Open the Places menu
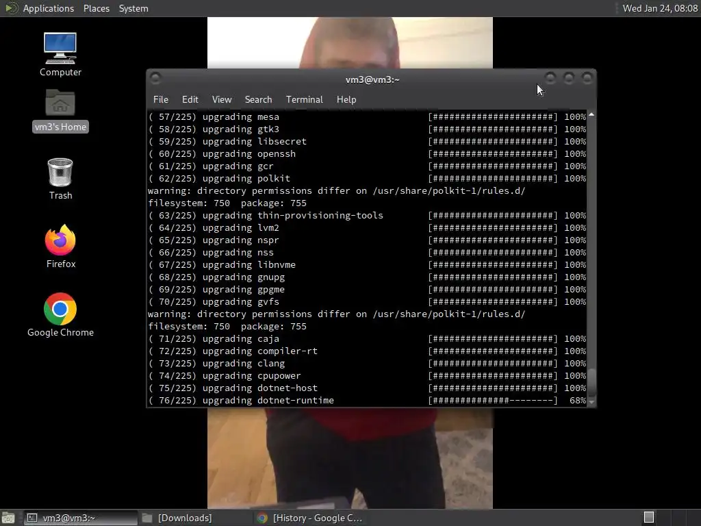This screenshot has height=526, width=701. click(96, 8)
